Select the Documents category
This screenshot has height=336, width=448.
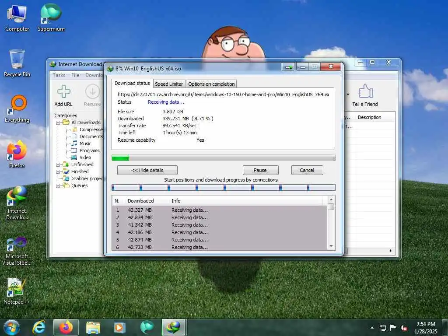point(87,136)
